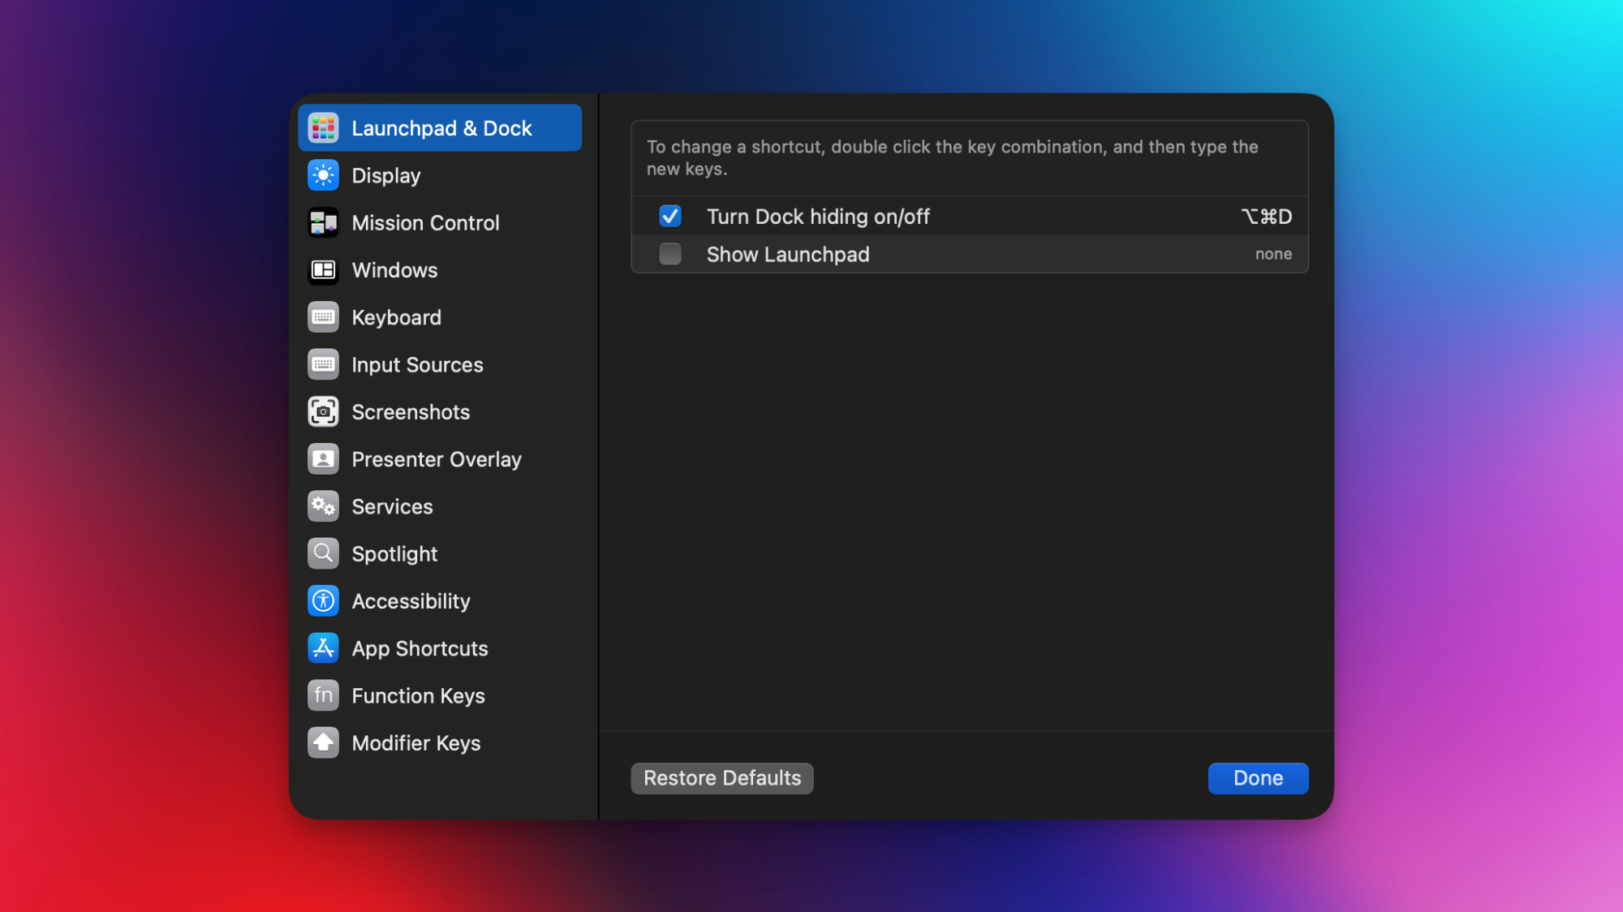Click the Screenshots camera icon
1623x912 pixels.
[323, 412]
